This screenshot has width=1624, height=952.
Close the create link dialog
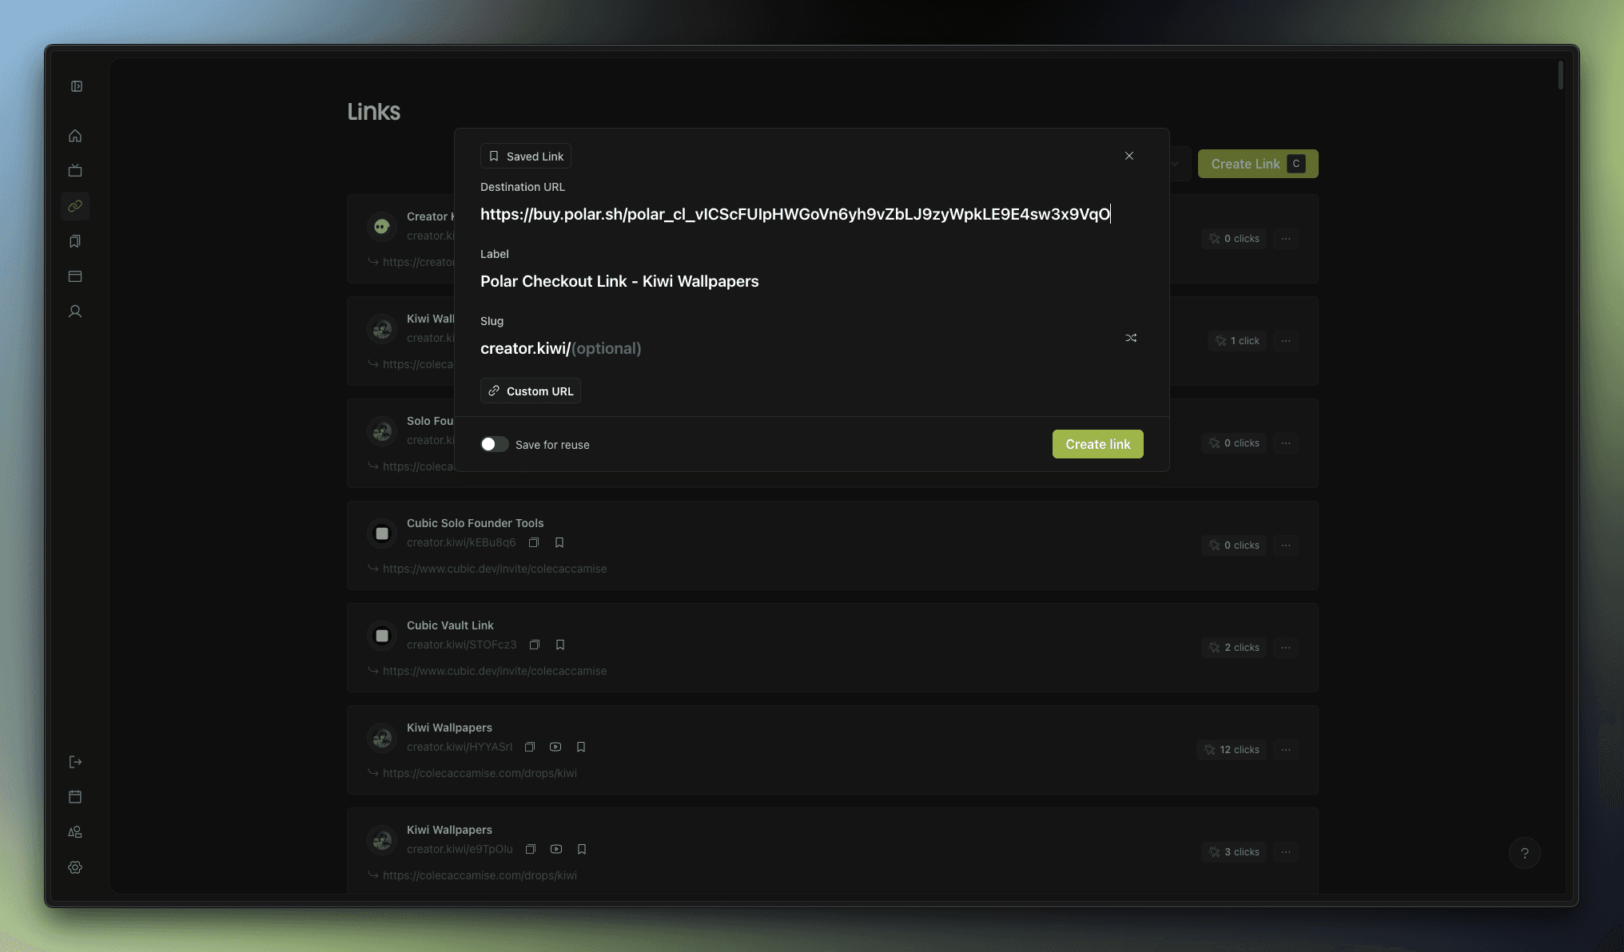point(1129,156)
